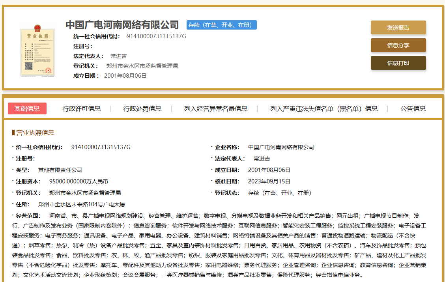Open the 行政处罚信息 tab
Image resolution: width=445 pixels, height=282 pixels.
pyautogui.click(x=142, y=108)
